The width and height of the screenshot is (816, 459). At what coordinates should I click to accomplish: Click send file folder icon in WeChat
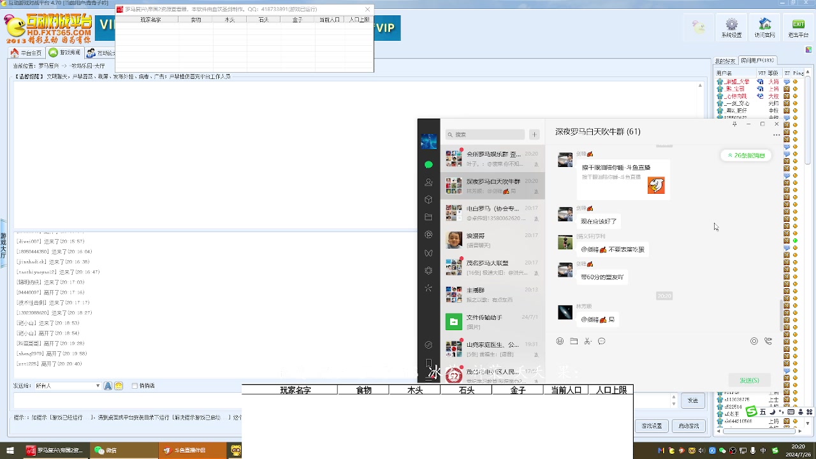coord(574,341)
